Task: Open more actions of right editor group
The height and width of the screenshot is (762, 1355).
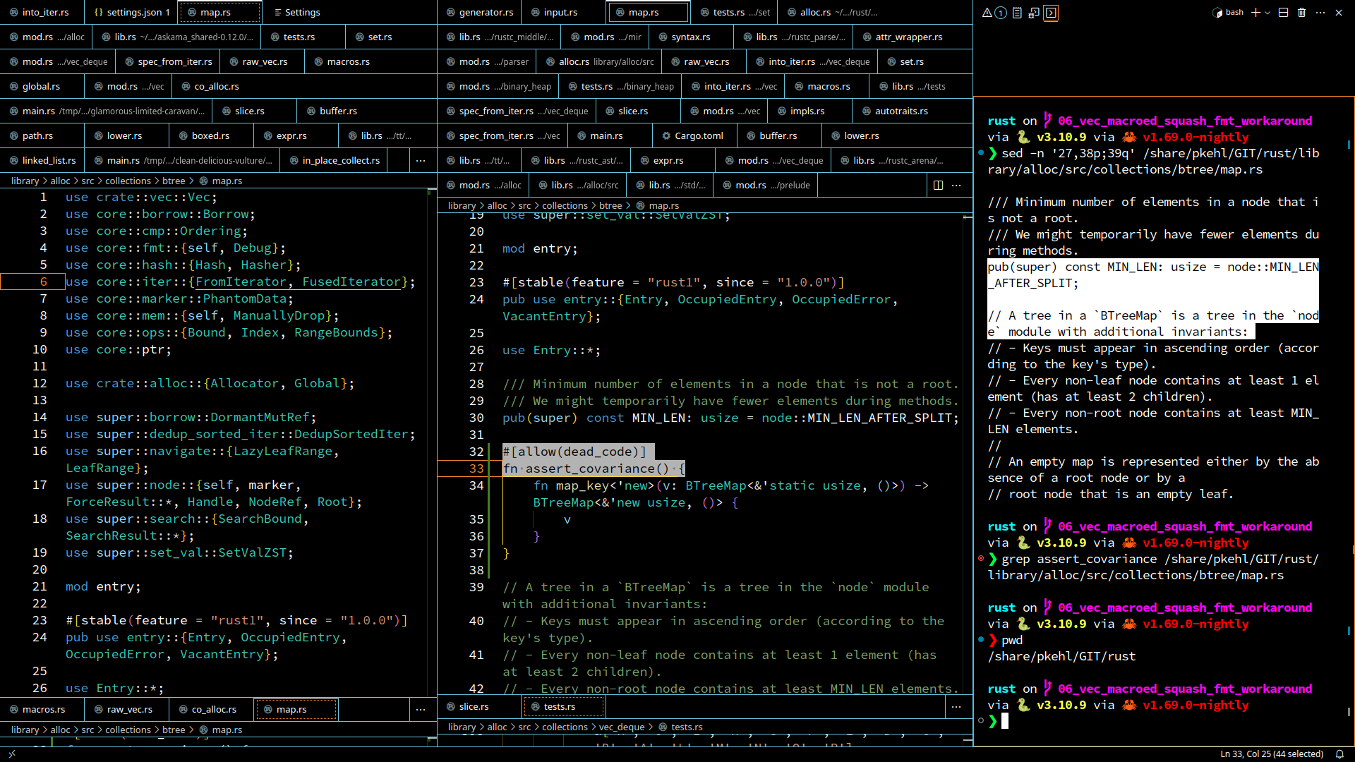Action: tap(956, 185)
